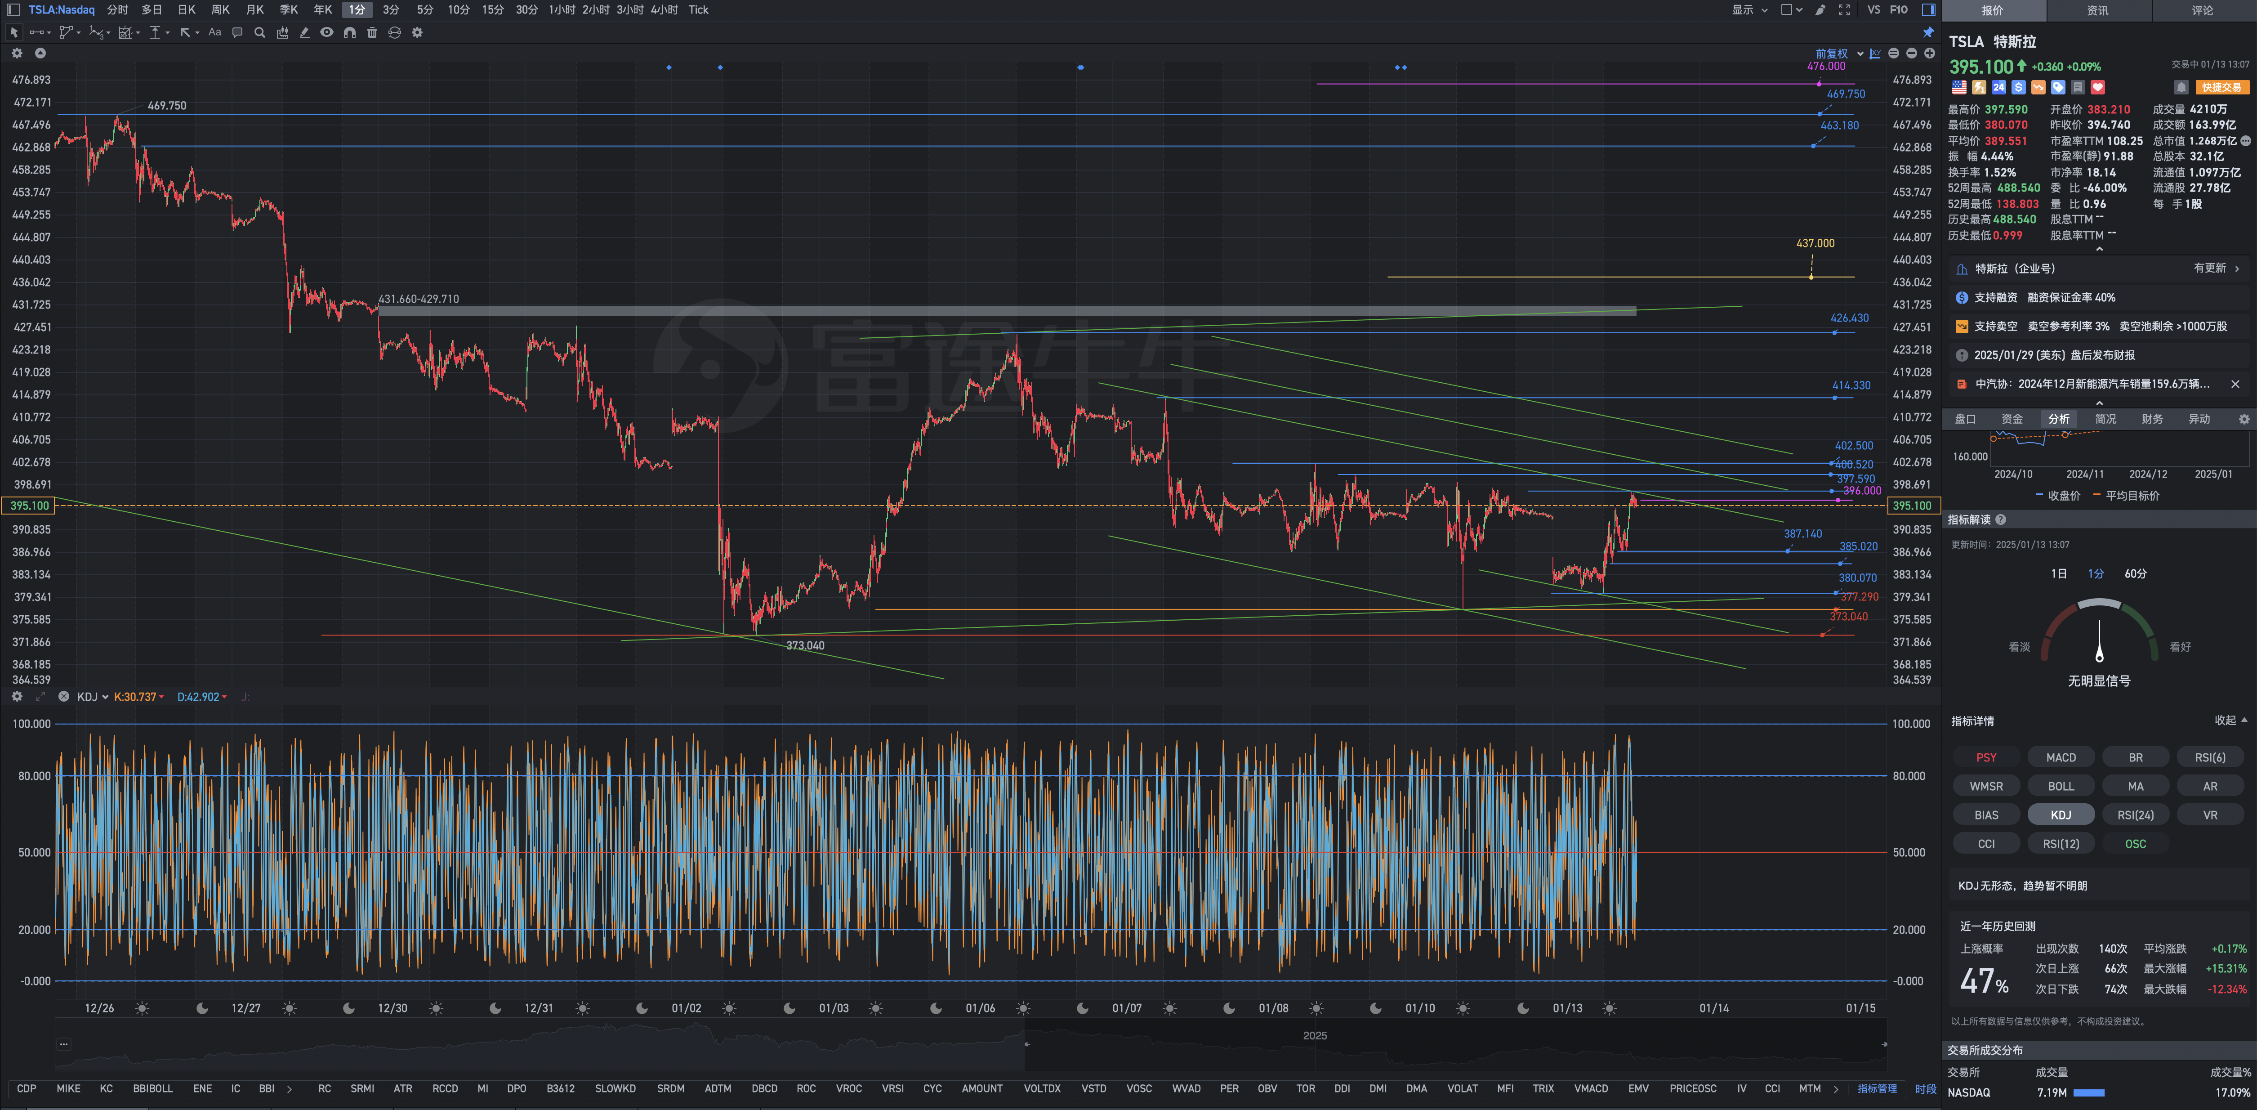Image resolution: width=2257 pixels, height=1110 pixels.
Task: Open drawing tools settings gear
Action: (417, 32)
